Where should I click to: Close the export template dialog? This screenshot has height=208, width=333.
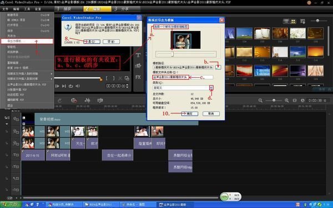point(221,20)
